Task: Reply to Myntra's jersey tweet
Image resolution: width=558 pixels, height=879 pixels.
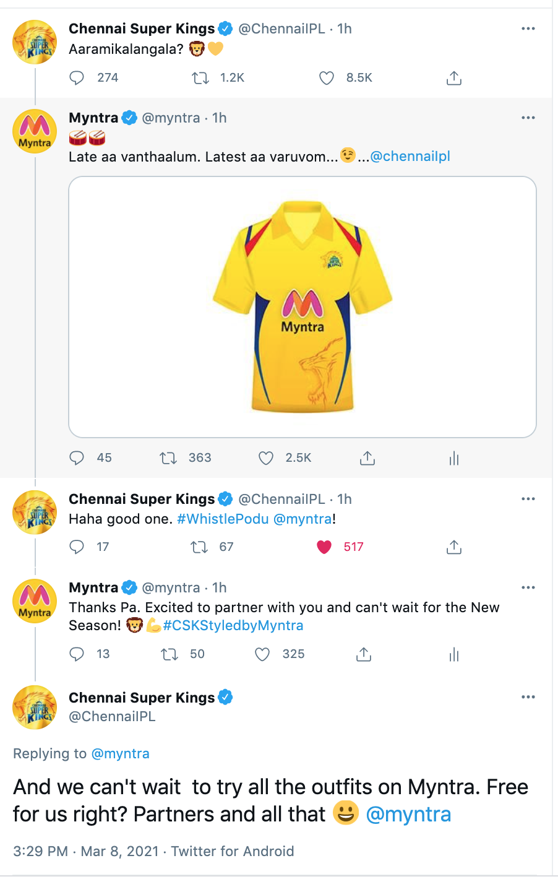Action: [77, 458]
